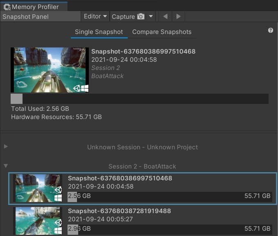This screenshot has height=236, width=278.
Task: Click Unity logo on first session snapshot thumbnail
Action: (58, 189)
